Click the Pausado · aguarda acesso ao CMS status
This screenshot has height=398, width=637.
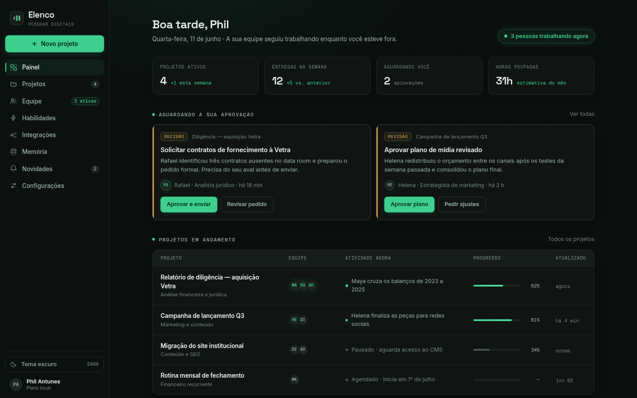397,350
